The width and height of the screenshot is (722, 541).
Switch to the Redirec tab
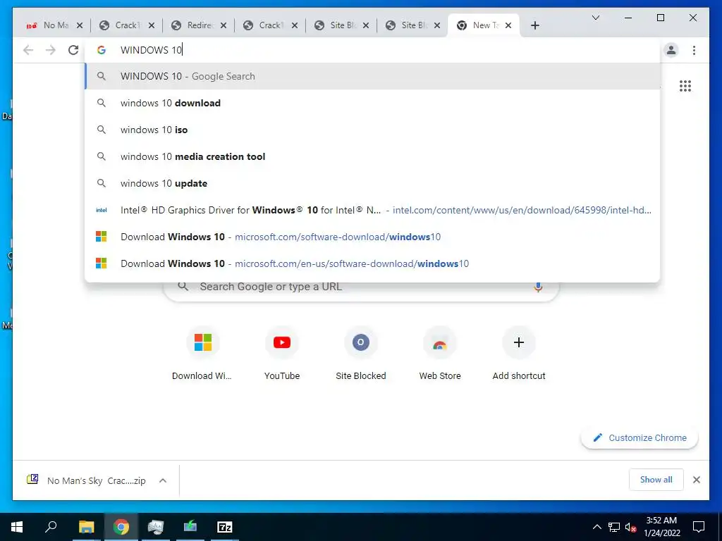click(199, 25)
